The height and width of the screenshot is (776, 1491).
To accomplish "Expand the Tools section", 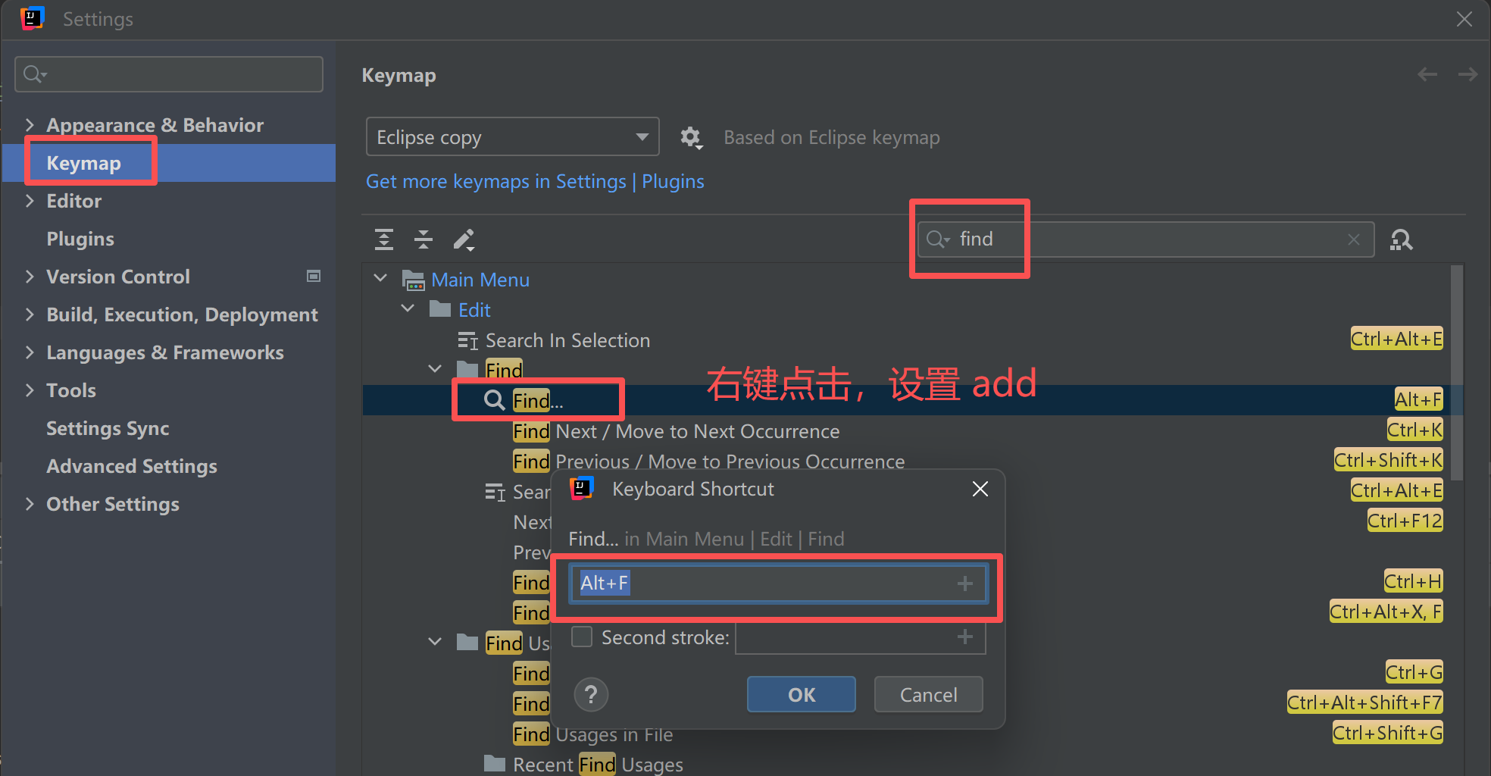I will pyautogui.click(x=30, y=390).
